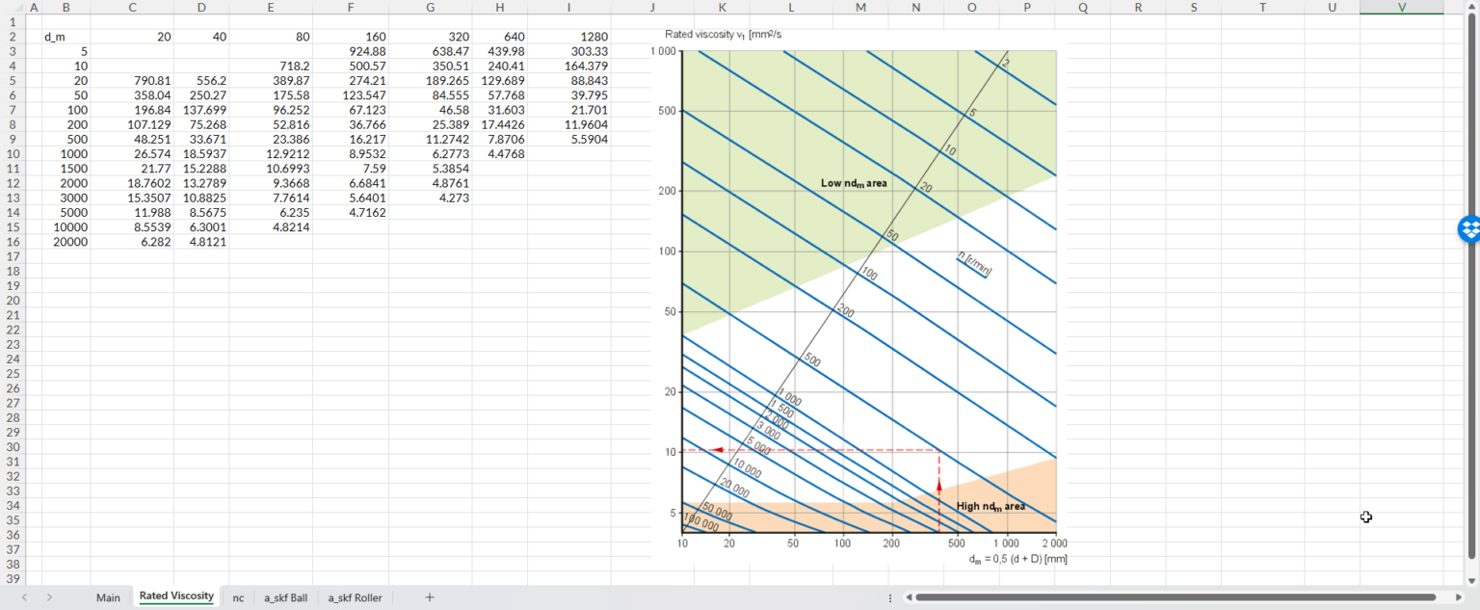
Task: Select the nc sheet tab
Action: click(x=237, y=597)
